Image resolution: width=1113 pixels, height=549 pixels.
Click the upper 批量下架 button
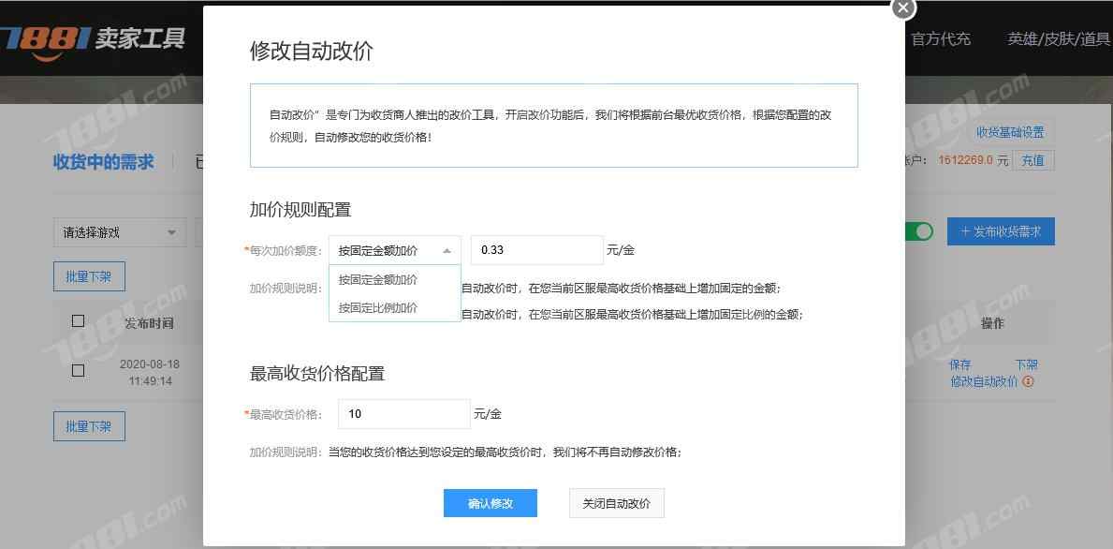click(x=89, y=277)
